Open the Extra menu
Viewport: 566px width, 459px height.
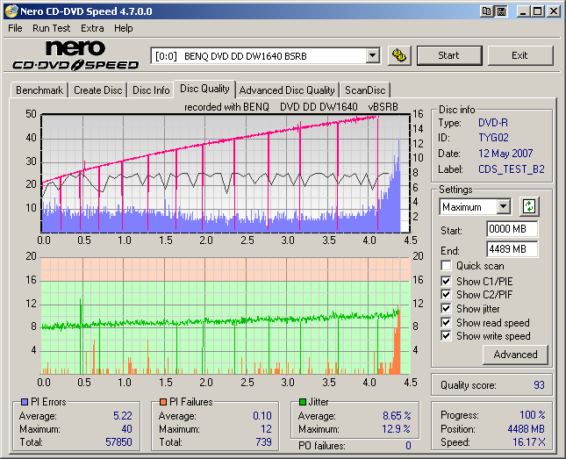92,28
